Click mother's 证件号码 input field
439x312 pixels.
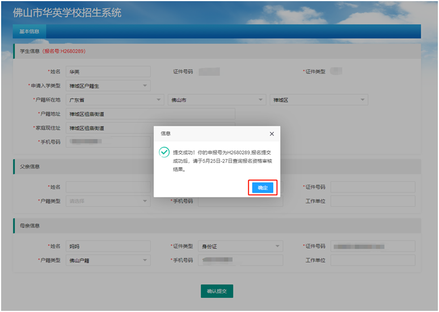[x=373, y=246]
